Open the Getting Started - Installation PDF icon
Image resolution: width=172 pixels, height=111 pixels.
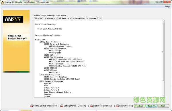pyautogui.click(x=31, y=106)
